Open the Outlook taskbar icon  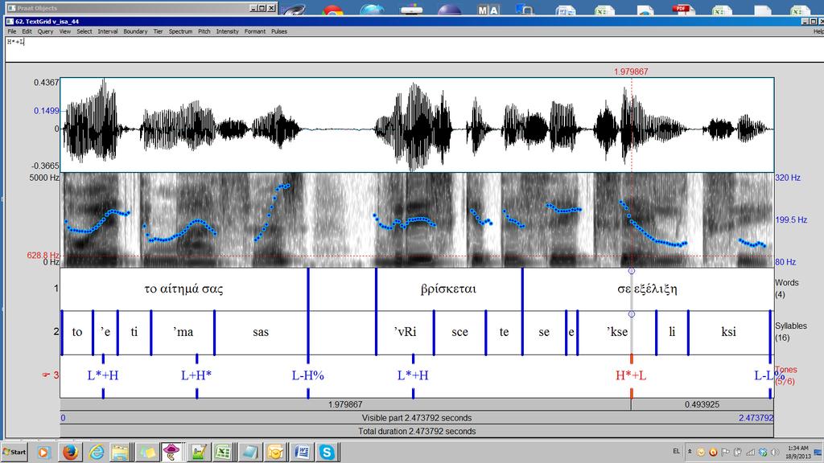pos(274,452)
